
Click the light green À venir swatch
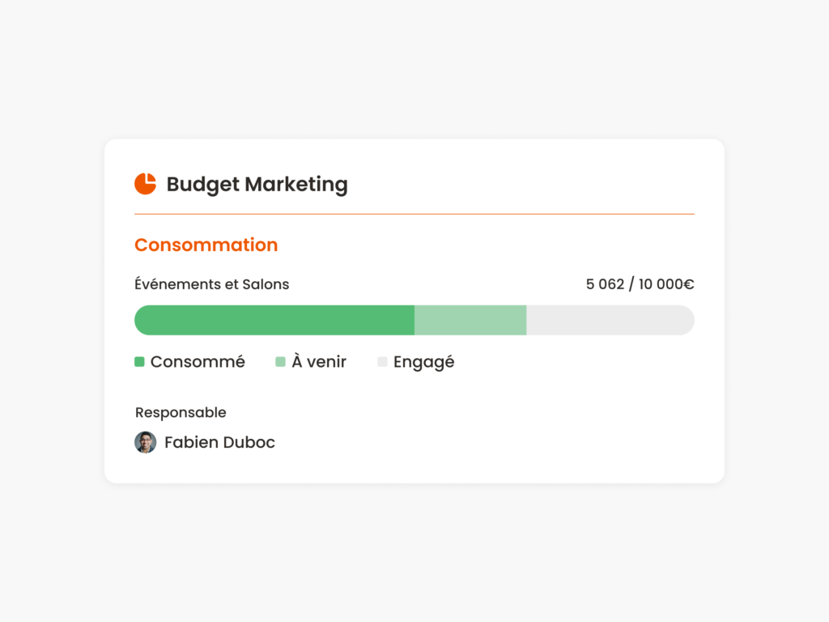[280, 362]
